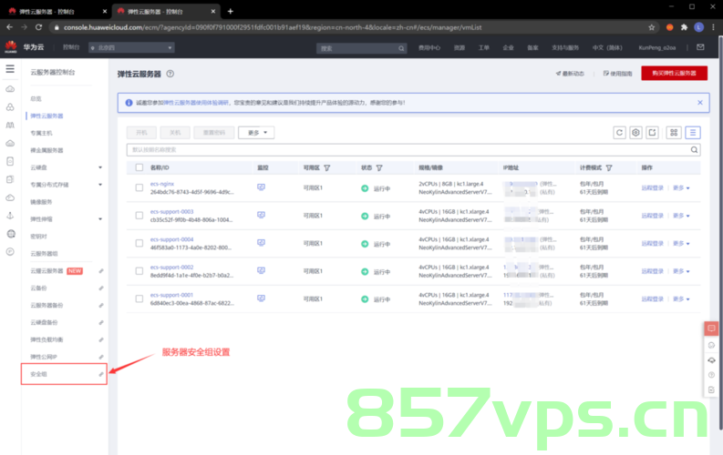This screenshot has height=455, width=723.
Task: Open the monitoring icon for ecs-support-0004
Action: [261, 242]
